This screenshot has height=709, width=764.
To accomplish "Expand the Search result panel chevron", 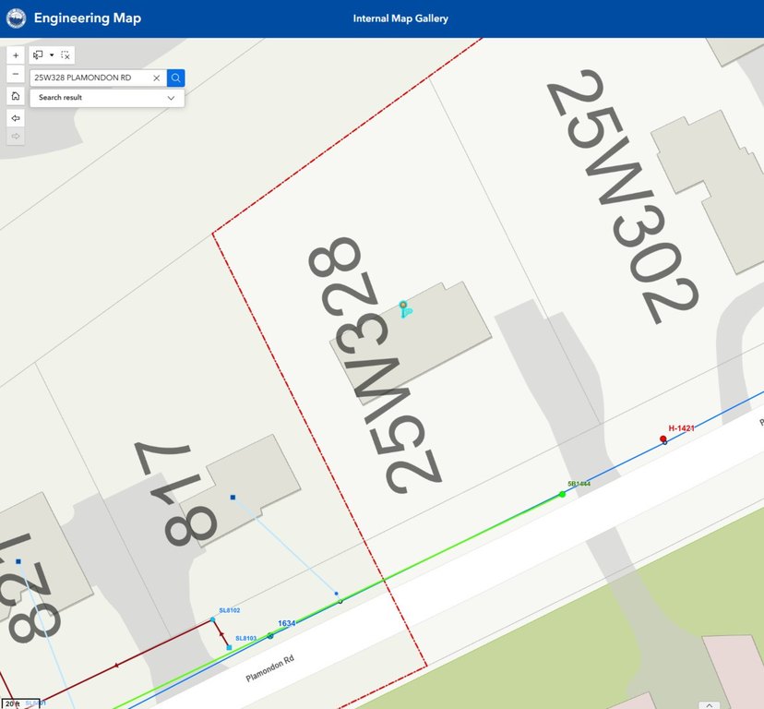I will click(x=171, y=98).
